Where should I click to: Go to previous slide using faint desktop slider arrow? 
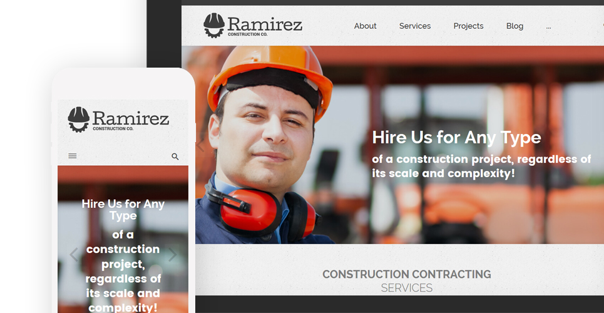pos(200,146)
